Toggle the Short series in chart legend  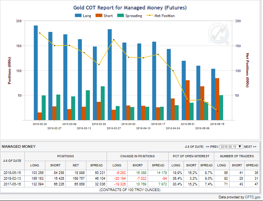pyautogui.click(x=104, y=16)
